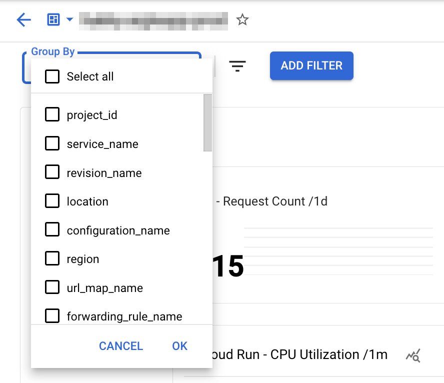Click the dashboard grid icon
The width and height of the screenshot is (444, 383).
point(53,20)
